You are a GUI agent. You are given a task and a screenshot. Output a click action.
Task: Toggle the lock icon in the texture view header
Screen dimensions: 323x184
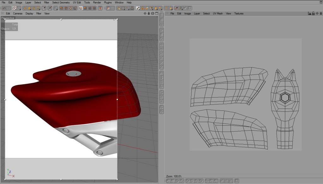[314, 14]
